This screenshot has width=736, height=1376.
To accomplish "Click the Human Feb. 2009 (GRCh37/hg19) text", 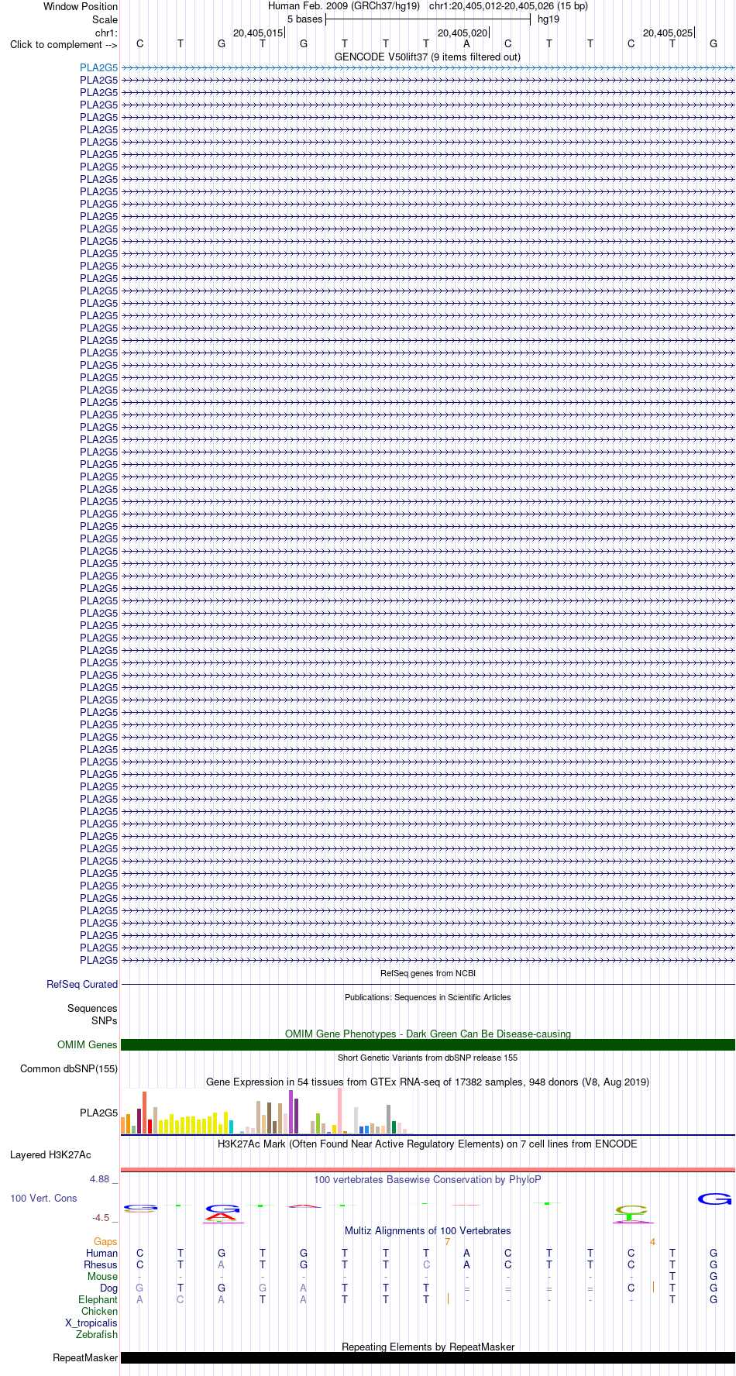I will pos(344,6).
